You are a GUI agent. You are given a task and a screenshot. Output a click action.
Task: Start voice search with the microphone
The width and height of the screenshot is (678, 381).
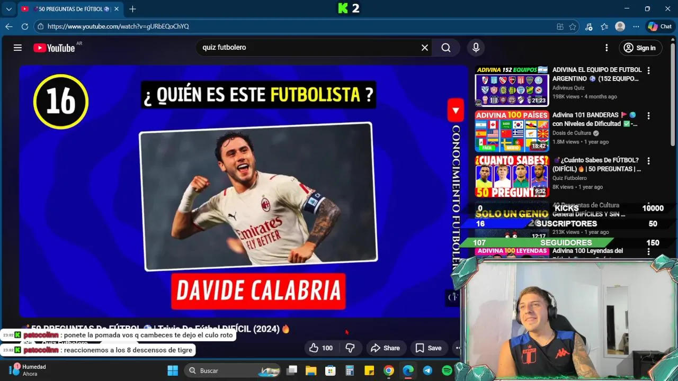pyautogui.click(x=476, y=48)
